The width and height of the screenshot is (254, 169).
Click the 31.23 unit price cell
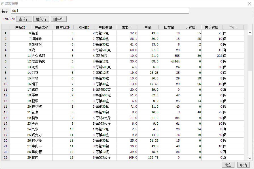[x=148, y=140]
